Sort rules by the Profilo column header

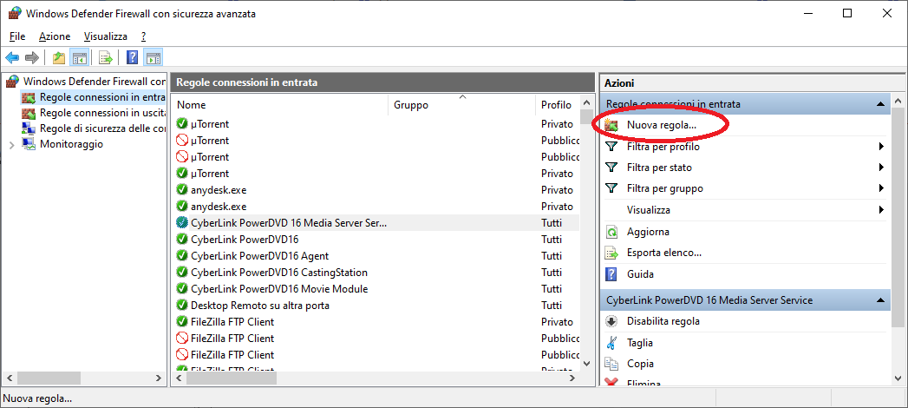pos(557,105)
